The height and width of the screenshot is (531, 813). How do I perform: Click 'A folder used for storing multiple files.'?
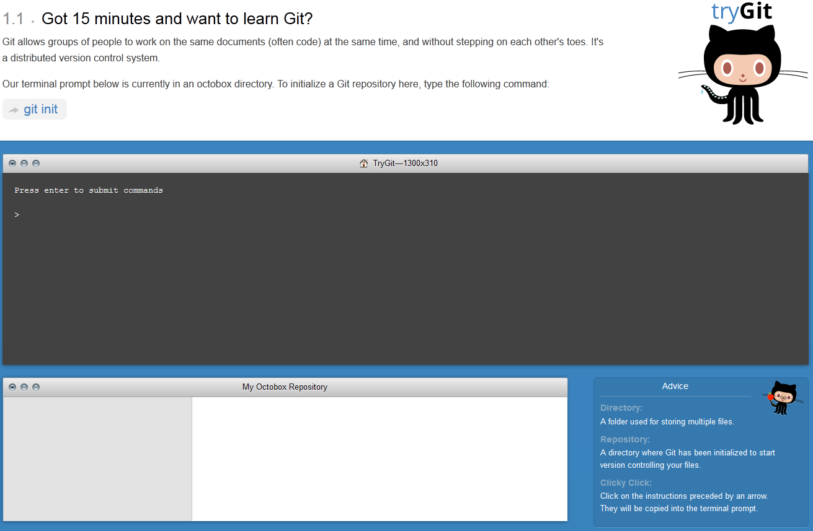point(667,421)
